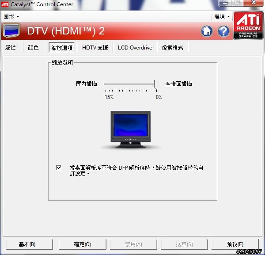Open Help with the question mark icon
The image size is (265, 255).
223,31
